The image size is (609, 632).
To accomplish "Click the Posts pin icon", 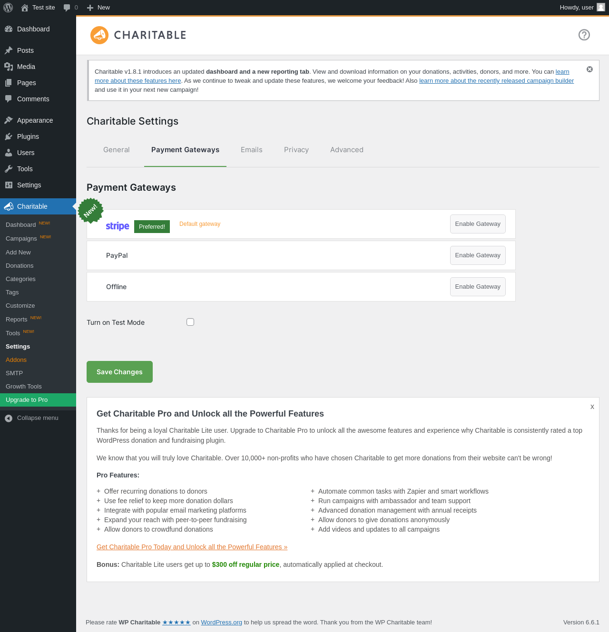I will tap(9, 50).
